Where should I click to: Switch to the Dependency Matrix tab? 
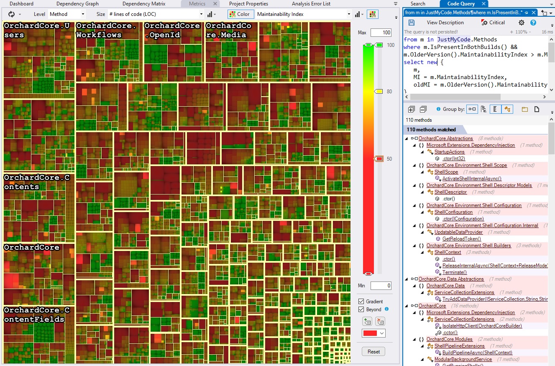pos(143,4)
